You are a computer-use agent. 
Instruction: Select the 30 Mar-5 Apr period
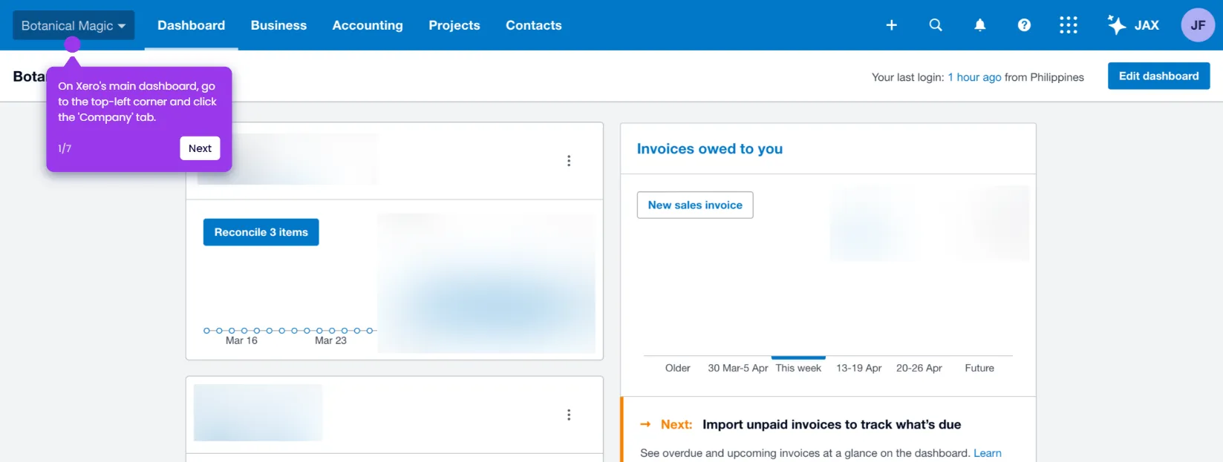pos(738,368)
